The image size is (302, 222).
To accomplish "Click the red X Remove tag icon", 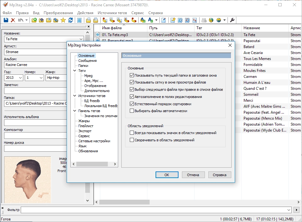I will point(13,20).
